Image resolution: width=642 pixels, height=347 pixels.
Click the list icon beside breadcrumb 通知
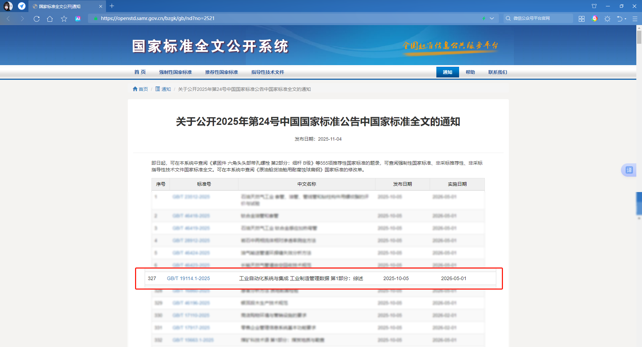pyautogui.click(x=157, y=89)
